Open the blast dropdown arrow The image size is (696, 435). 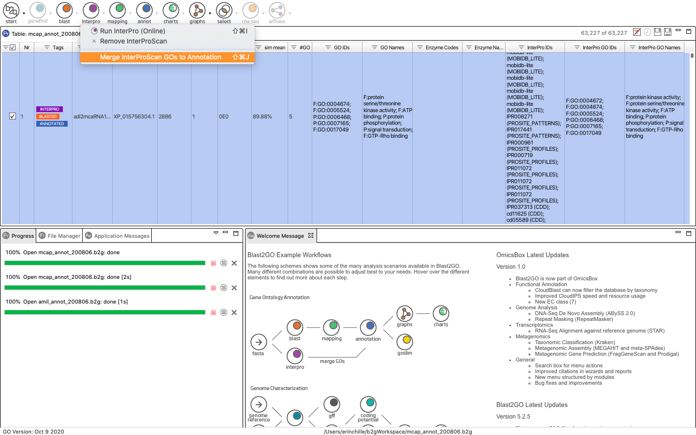pos(77,14)
